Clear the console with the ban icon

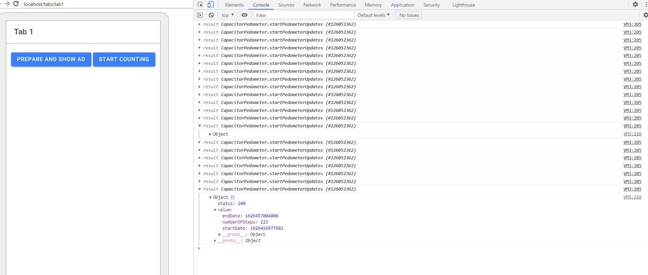tap(211, 15)
